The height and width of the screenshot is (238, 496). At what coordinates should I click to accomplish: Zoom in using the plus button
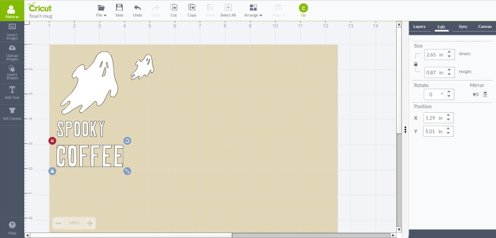pos(90,224)
